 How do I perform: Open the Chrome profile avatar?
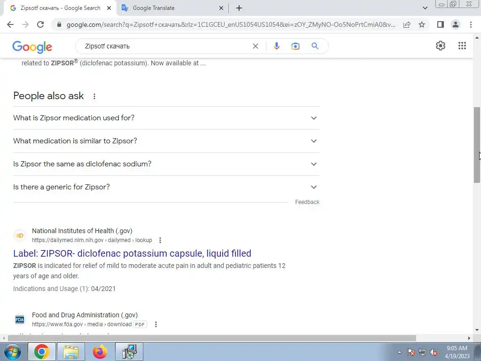(x=456, y=24)
